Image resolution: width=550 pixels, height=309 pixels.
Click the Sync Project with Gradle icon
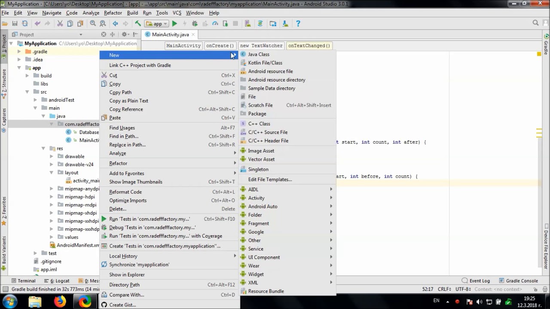tap(260, 24)
